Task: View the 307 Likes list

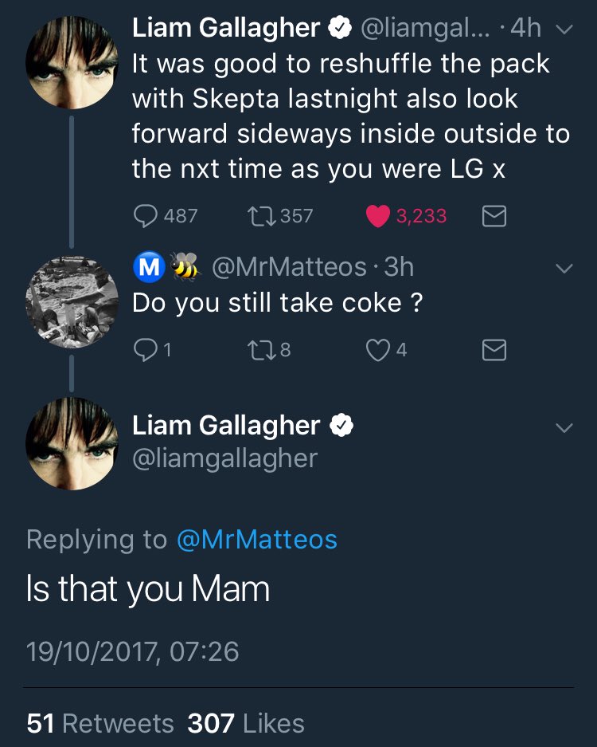Action: (246, 723)
